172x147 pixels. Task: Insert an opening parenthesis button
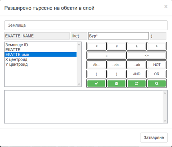tap(96, 74)
